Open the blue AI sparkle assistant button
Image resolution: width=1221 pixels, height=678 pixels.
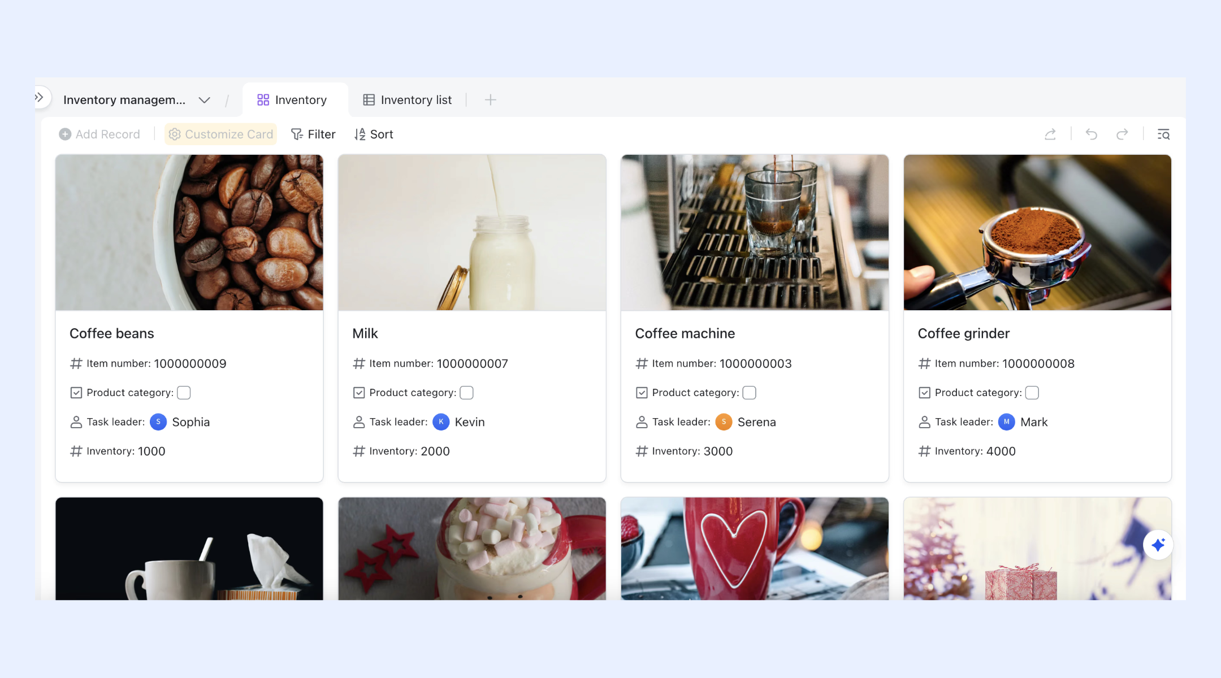coord(1158,545)
